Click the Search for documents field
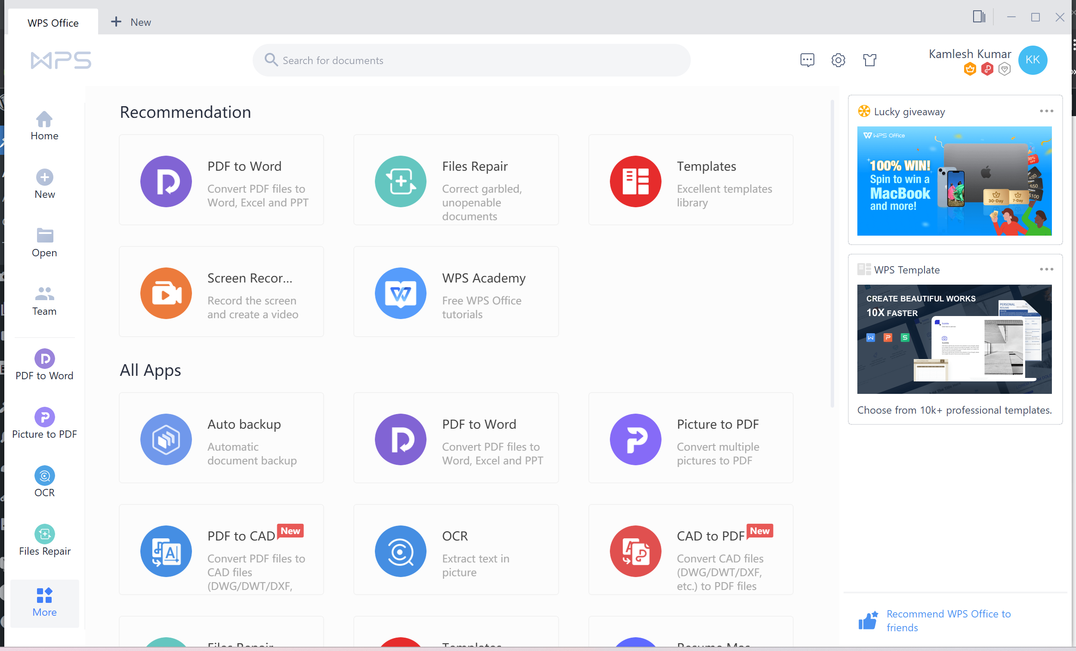This screenshot has width=1076, height=651. point(471,60)
